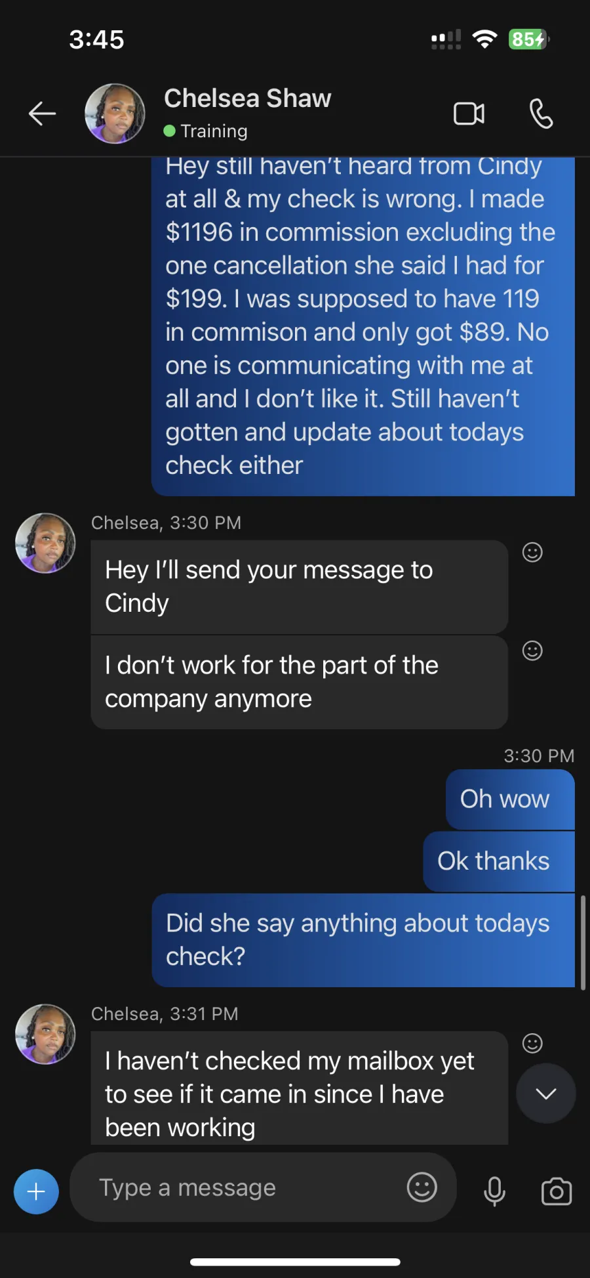Click the chat scrollbar indicator
Viewport: 590px width, 1278px height.
[x=583, y=942]
